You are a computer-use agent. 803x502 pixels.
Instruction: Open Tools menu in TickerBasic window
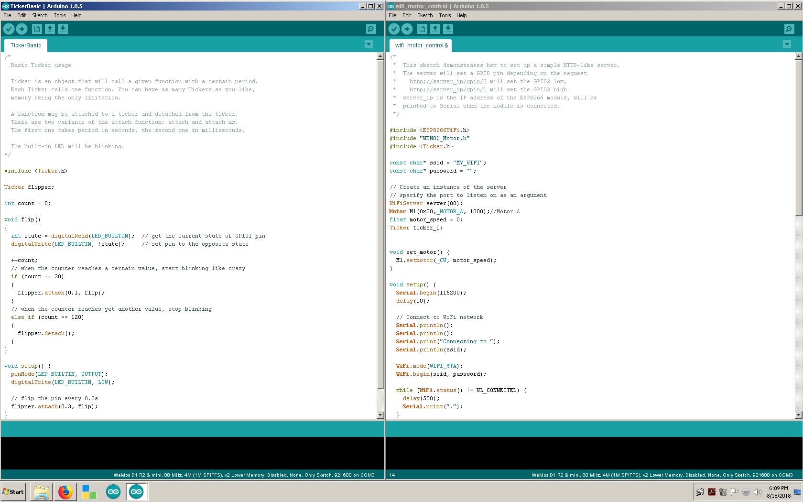click(60, 15)
